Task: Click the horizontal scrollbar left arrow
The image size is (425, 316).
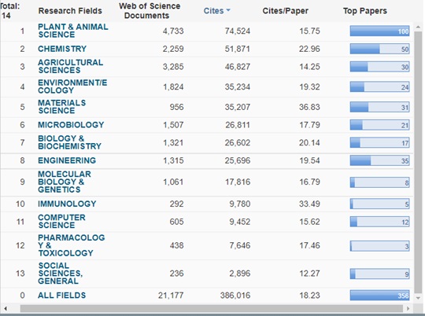Action: pyautogui.click(x=6, y=308)
